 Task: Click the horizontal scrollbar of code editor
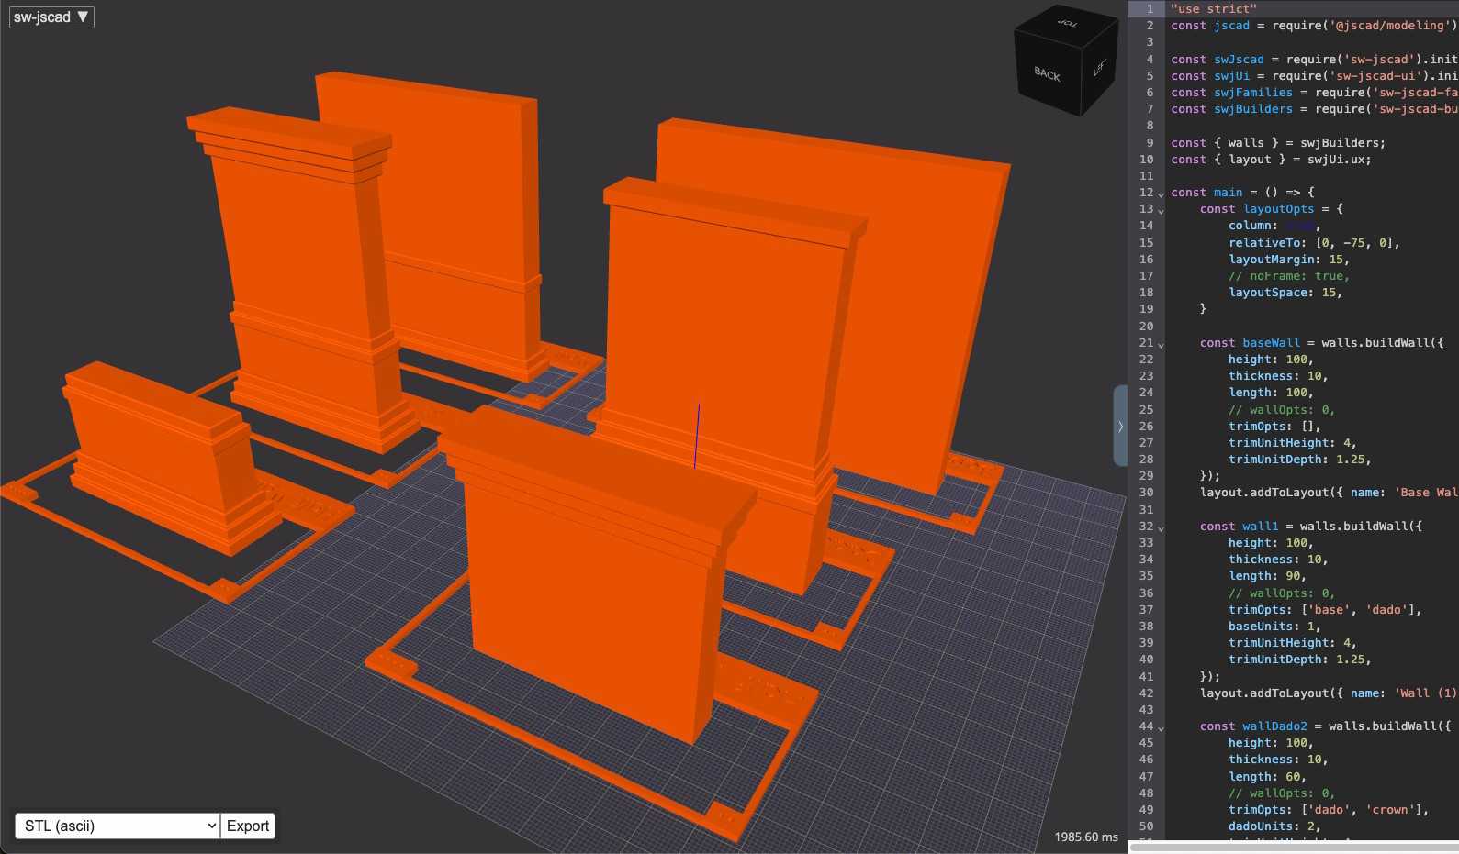[1293, 848]
